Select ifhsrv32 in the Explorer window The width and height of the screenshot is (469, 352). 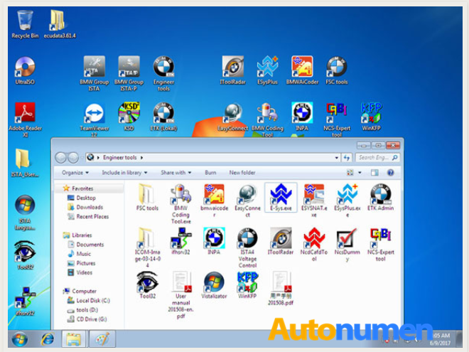coord(180,241)
